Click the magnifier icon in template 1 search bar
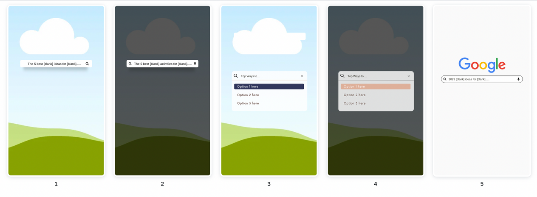This screenshot has width=537, height=197. coord(87,64)
